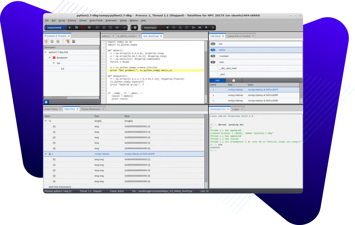Image resolution: width=355 pixels, height=225 pixels.
Task: Open the Debug menu
Action: [123, 21]
